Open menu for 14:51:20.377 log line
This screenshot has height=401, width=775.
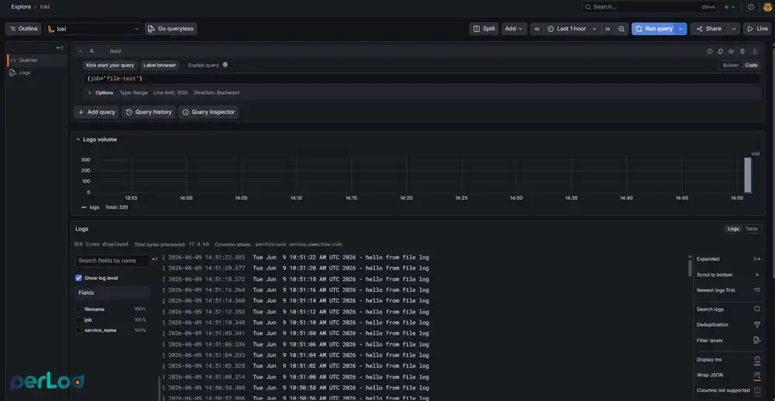pos(164,268)
